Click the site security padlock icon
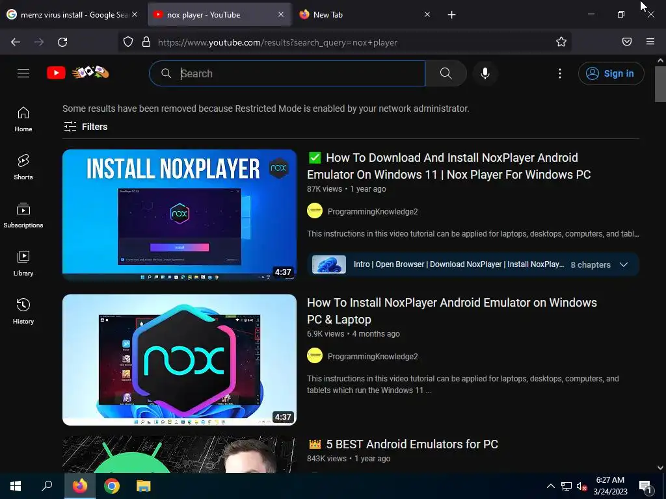 (146, 42)
